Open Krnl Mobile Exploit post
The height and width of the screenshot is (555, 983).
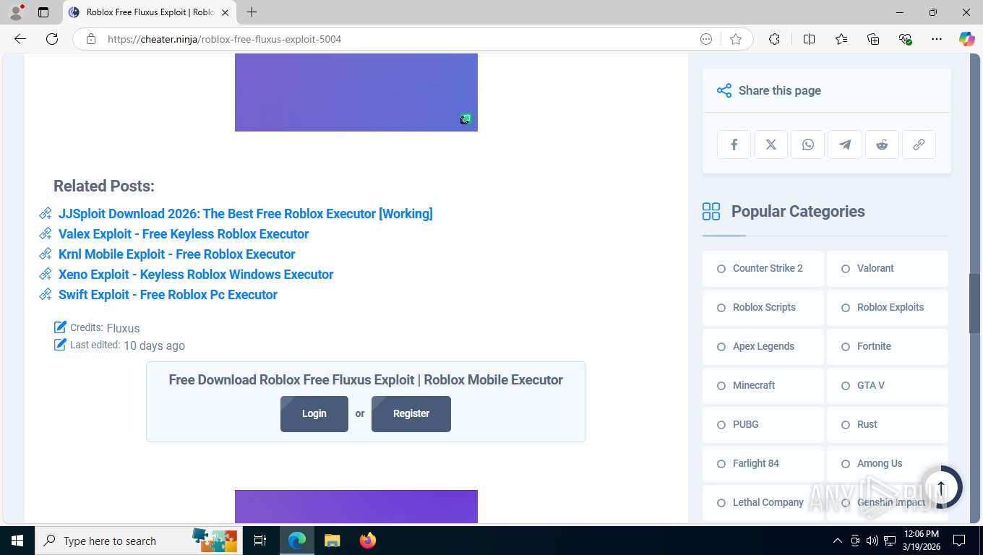pos(177,254)
